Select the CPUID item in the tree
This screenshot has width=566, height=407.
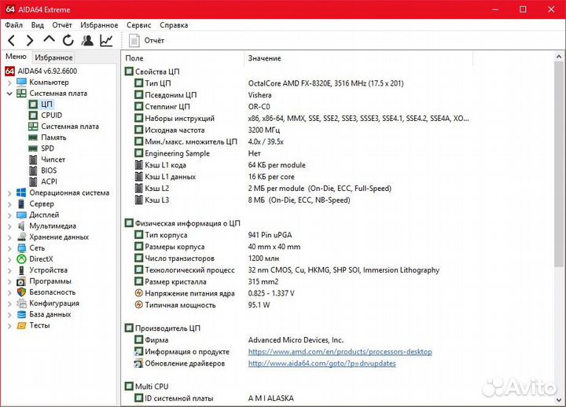point(51,115)
